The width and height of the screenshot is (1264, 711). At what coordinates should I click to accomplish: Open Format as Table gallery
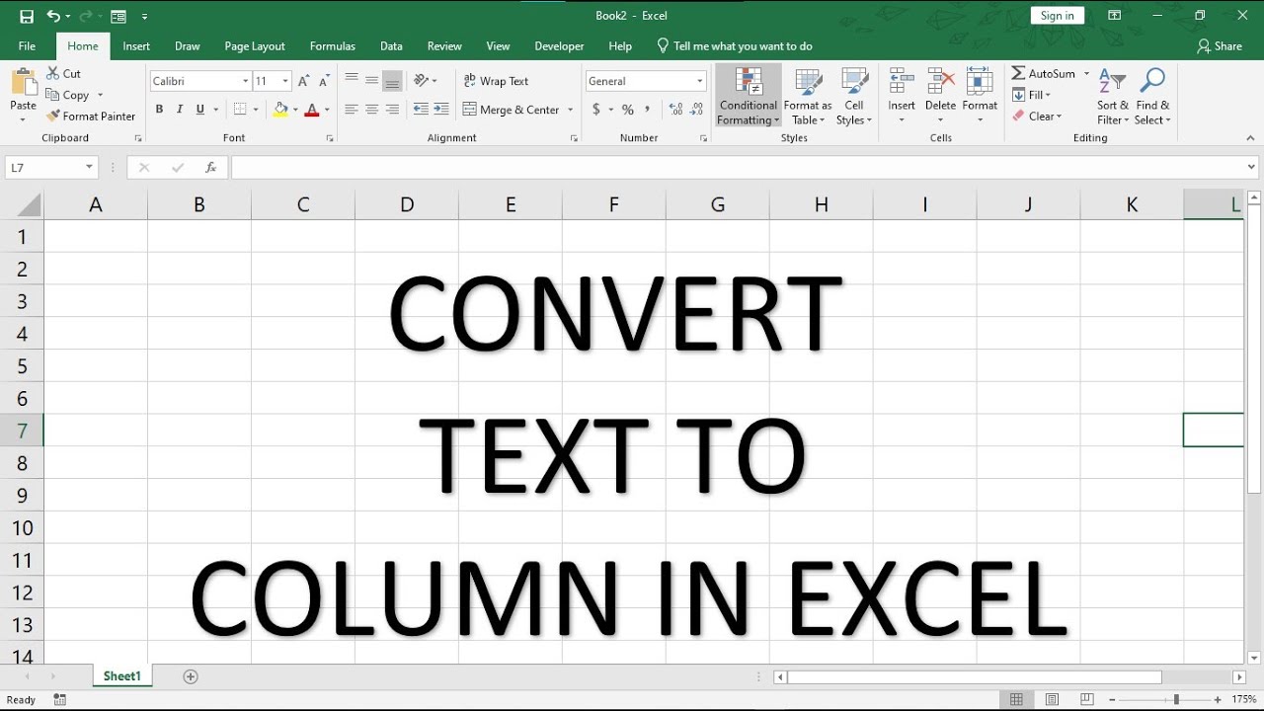point(808,97)
